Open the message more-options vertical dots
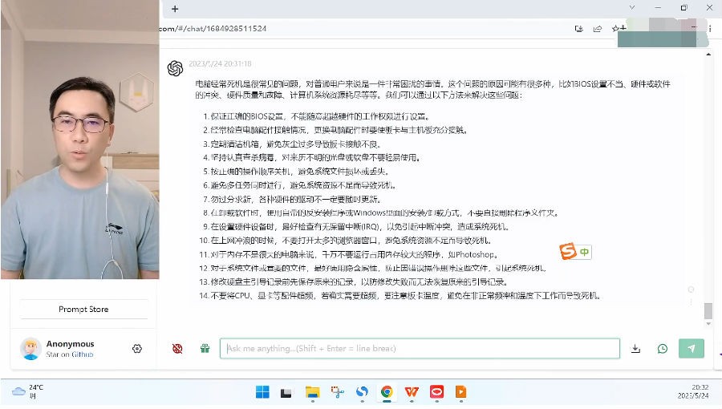Screen dimensions: 722x409 [x=691, y=302]
